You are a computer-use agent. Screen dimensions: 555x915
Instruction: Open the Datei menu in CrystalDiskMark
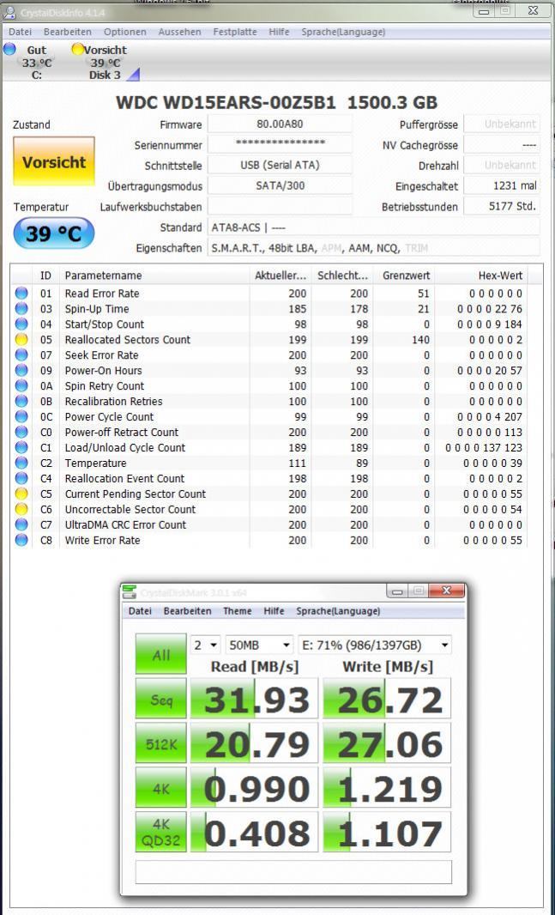(140, 611)
